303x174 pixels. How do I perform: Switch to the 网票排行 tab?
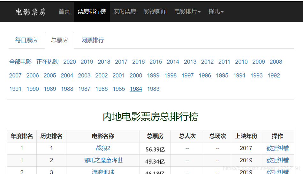(93, 40)
